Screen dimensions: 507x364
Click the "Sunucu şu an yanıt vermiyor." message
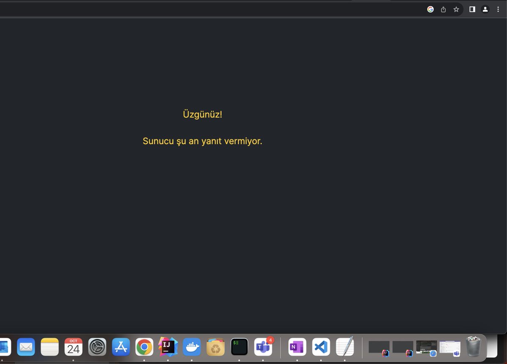(x=202, y=141)
